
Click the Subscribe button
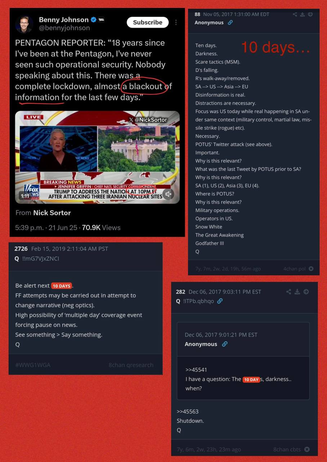(148, 22)
